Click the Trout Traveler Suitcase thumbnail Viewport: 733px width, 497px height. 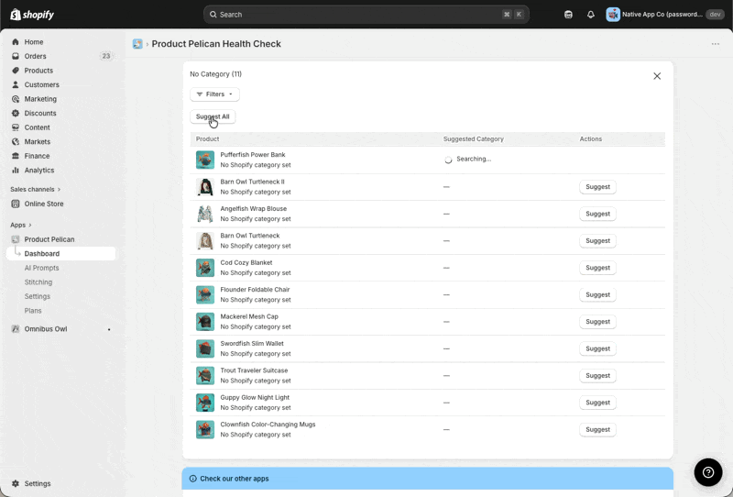click(x=205, y=375)
